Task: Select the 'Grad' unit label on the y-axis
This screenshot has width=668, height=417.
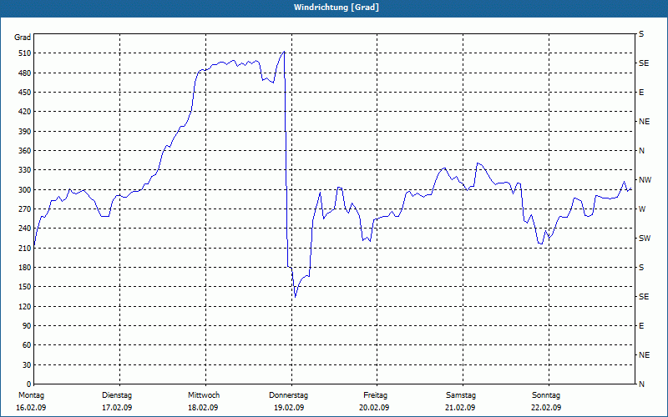Action: pyautogui.click(x=23, y=38)
